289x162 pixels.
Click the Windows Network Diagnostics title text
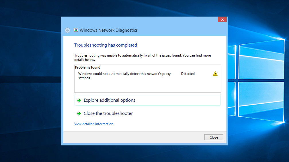pos(109,30)
